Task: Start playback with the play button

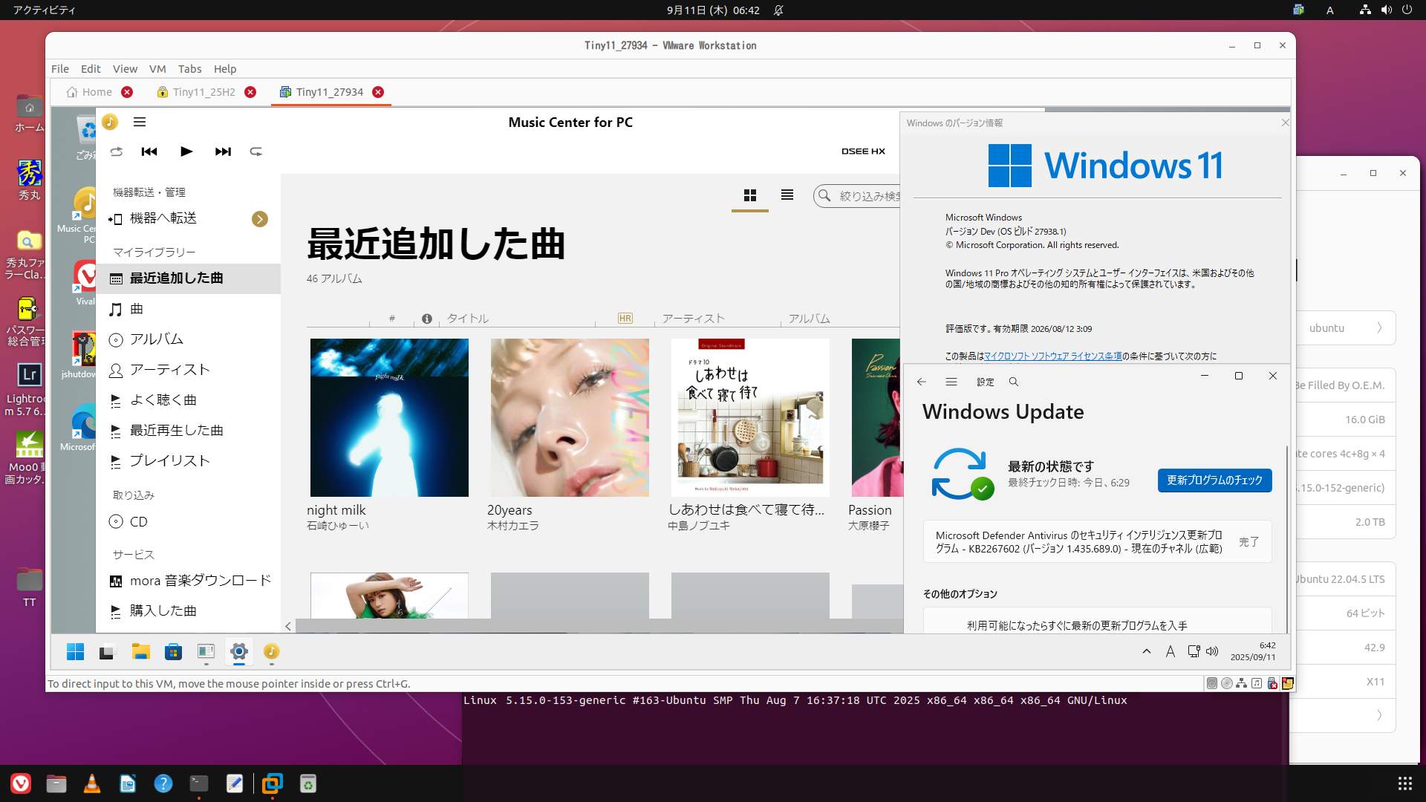Action: [x=186, y=151]
